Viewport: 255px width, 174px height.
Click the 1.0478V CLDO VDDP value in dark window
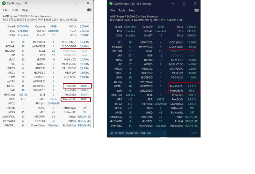point(192,47)
